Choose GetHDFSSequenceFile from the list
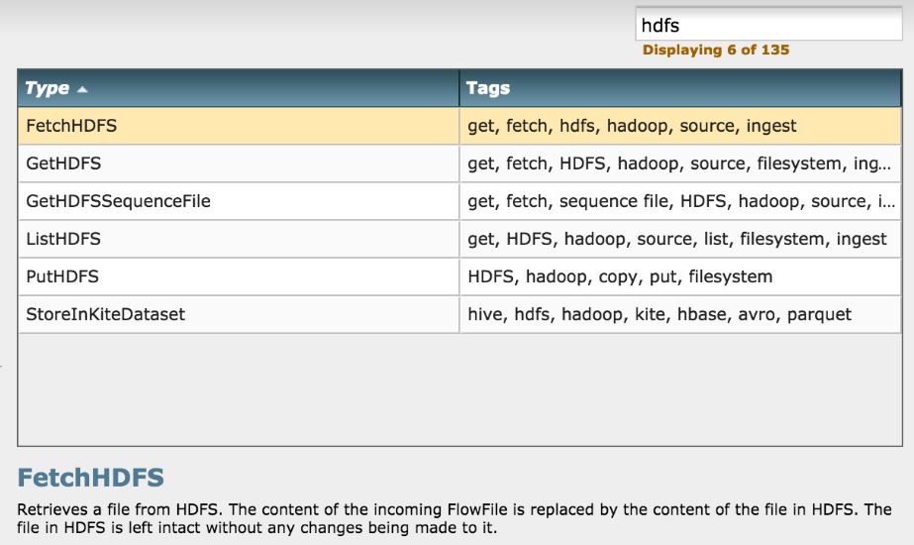 (118, 201)
